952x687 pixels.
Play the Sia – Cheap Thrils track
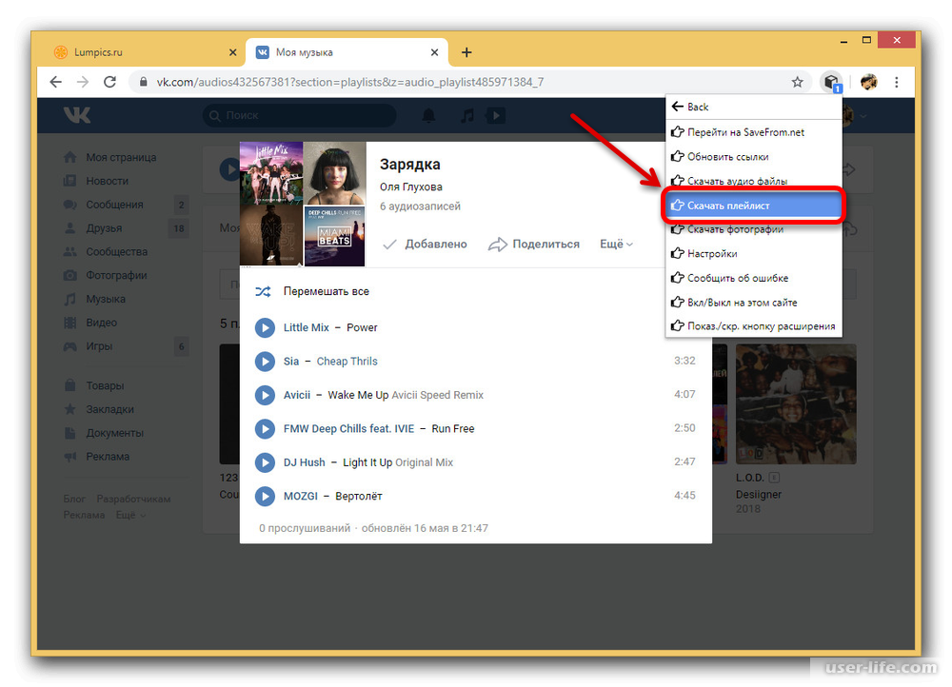265,362
